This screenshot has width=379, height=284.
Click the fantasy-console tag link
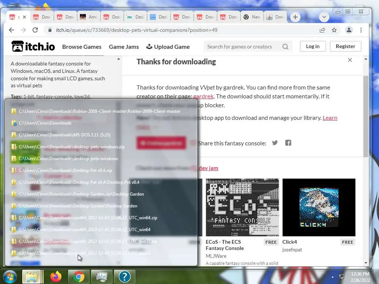pyautogui.click(x=54, y=97)
